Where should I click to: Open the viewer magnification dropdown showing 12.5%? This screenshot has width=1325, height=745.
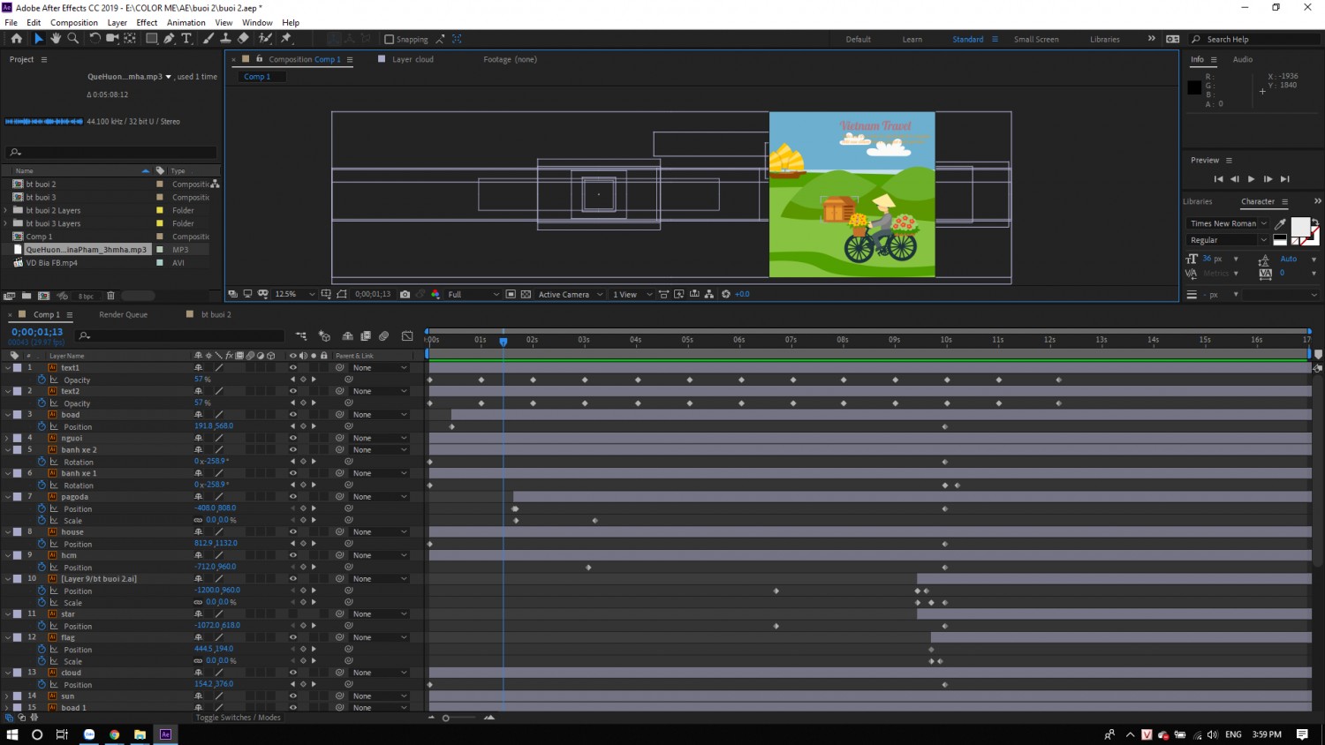295,294
